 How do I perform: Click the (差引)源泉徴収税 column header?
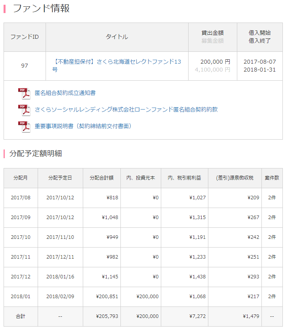[x=235, y=178]
